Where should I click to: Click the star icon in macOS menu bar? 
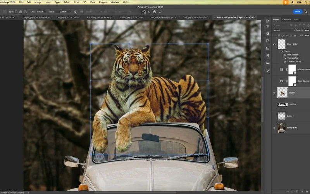coord(293,2)
